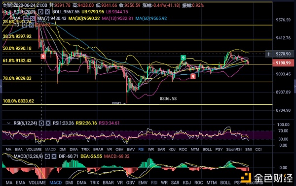Image resolution: width=296 pixels, height=186 pixels.
Task: Click the red 9190.99 current price tag
Action: click(283, 63)
